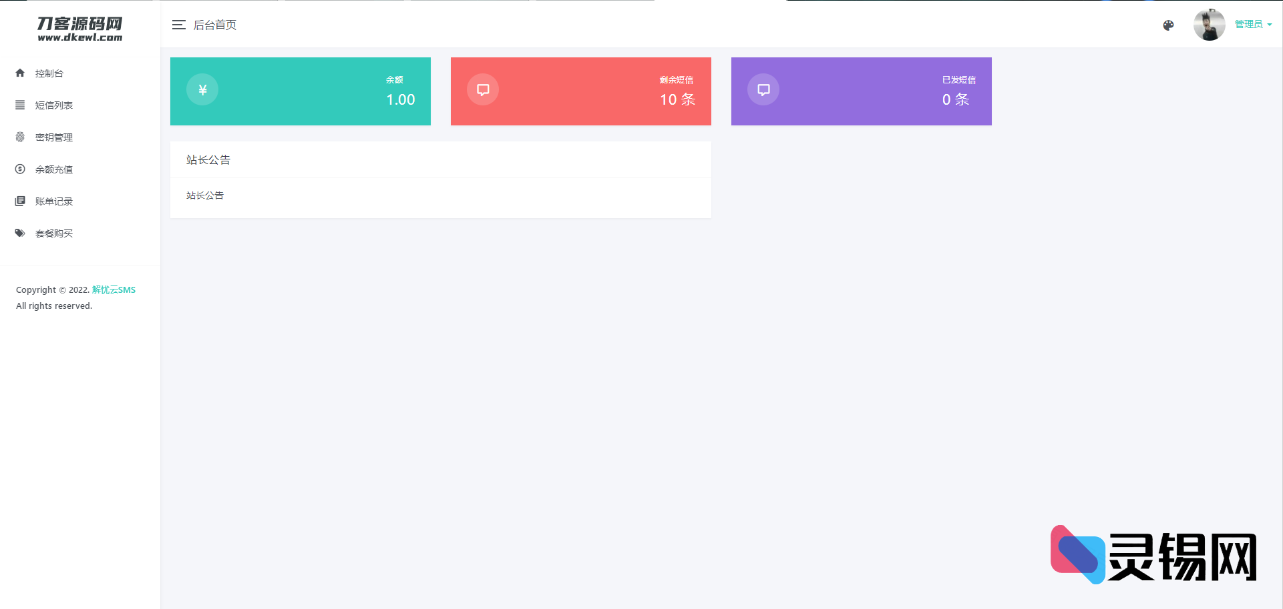Go to 余额充值 menu item

tap(54, 169)
